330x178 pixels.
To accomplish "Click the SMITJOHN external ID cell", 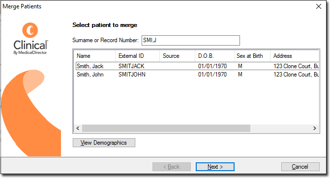I will (x=132, y=75).
